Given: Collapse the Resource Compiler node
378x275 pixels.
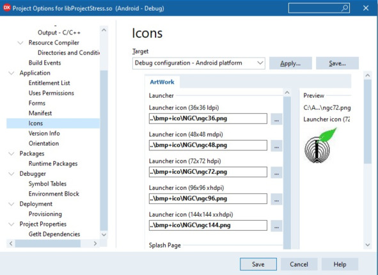Looking at the screenshot, I should coord(20,43).
